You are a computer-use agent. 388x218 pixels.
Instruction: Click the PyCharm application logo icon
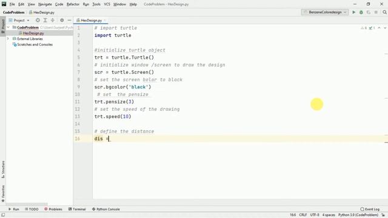tap(4, 4)
